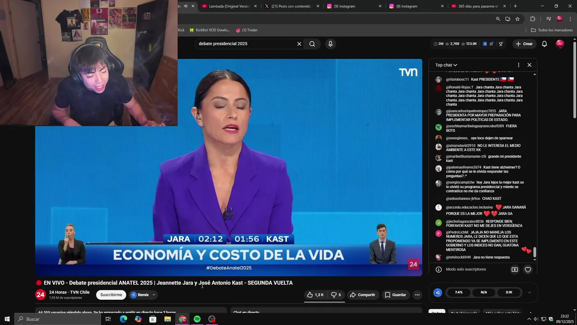Click the install/cast screen icon in address bar

[x=508, y=19]
